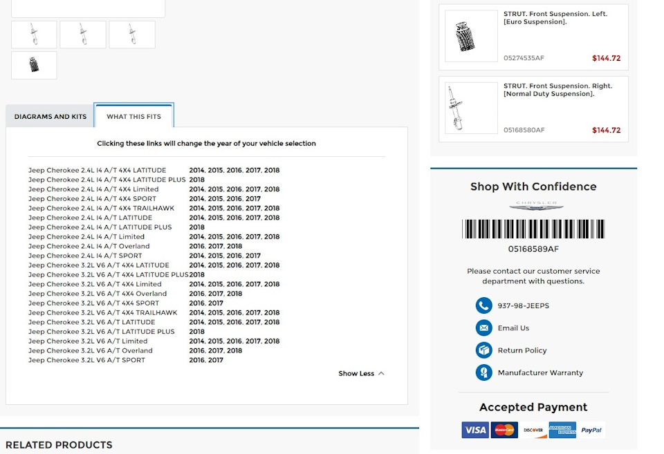
Task: Select Jeep Cherokee 2.4L I4 A/T Overland
Action: (x=89, y=246)
